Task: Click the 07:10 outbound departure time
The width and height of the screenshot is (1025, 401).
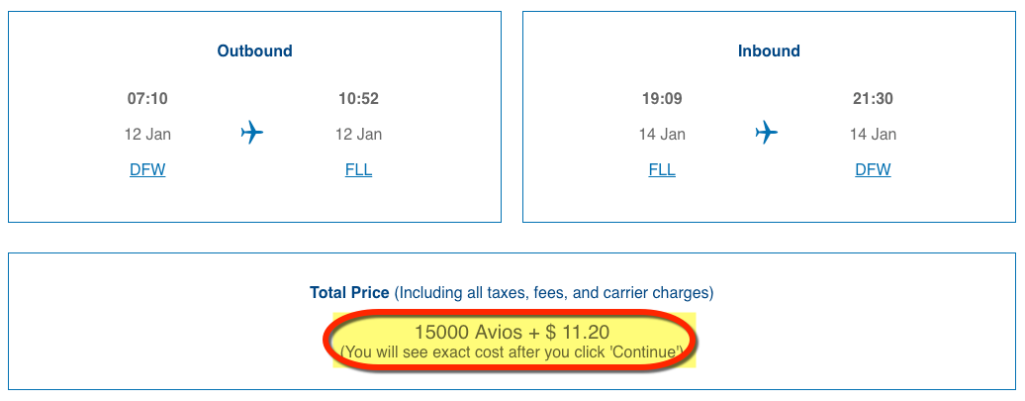Action: (147, 99)
